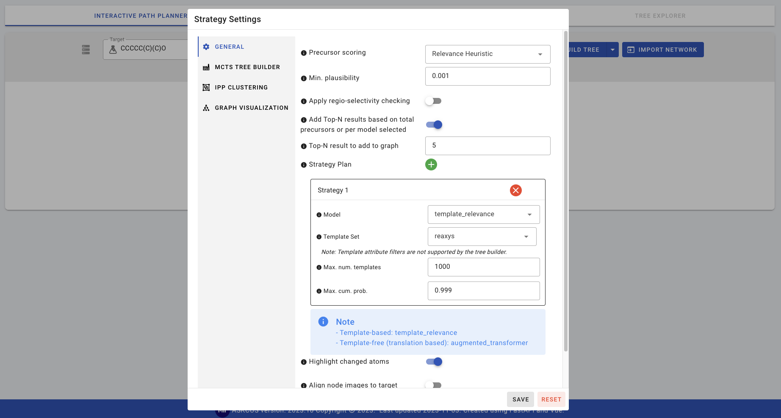Click the server icon left of Target field

coord(86,50)
